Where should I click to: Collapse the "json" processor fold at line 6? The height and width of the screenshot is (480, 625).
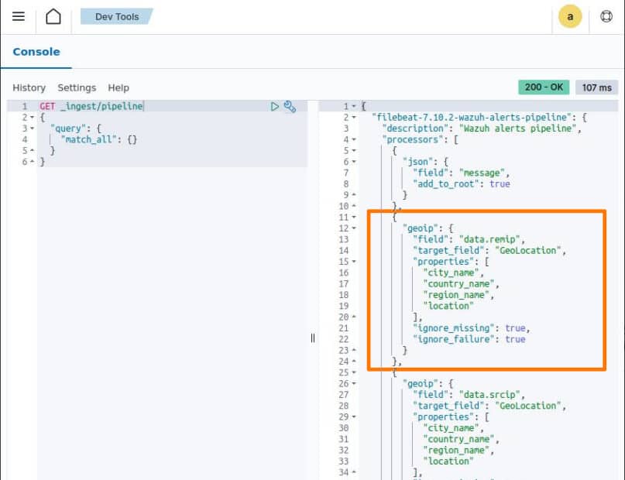coord(354,162)
